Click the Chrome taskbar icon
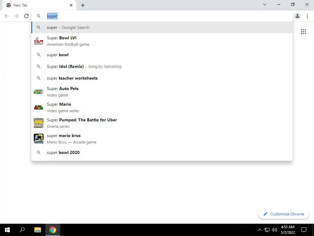This screenshot has height=236, width=314. coord(53,230)
